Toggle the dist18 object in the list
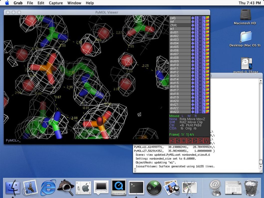 coord(180,94)
